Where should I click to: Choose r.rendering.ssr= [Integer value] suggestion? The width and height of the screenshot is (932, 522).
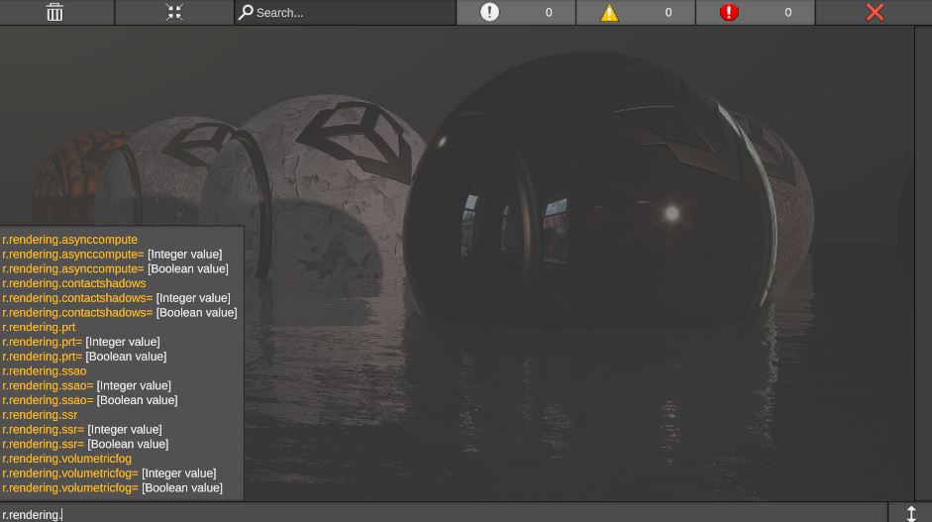[82, 429]
